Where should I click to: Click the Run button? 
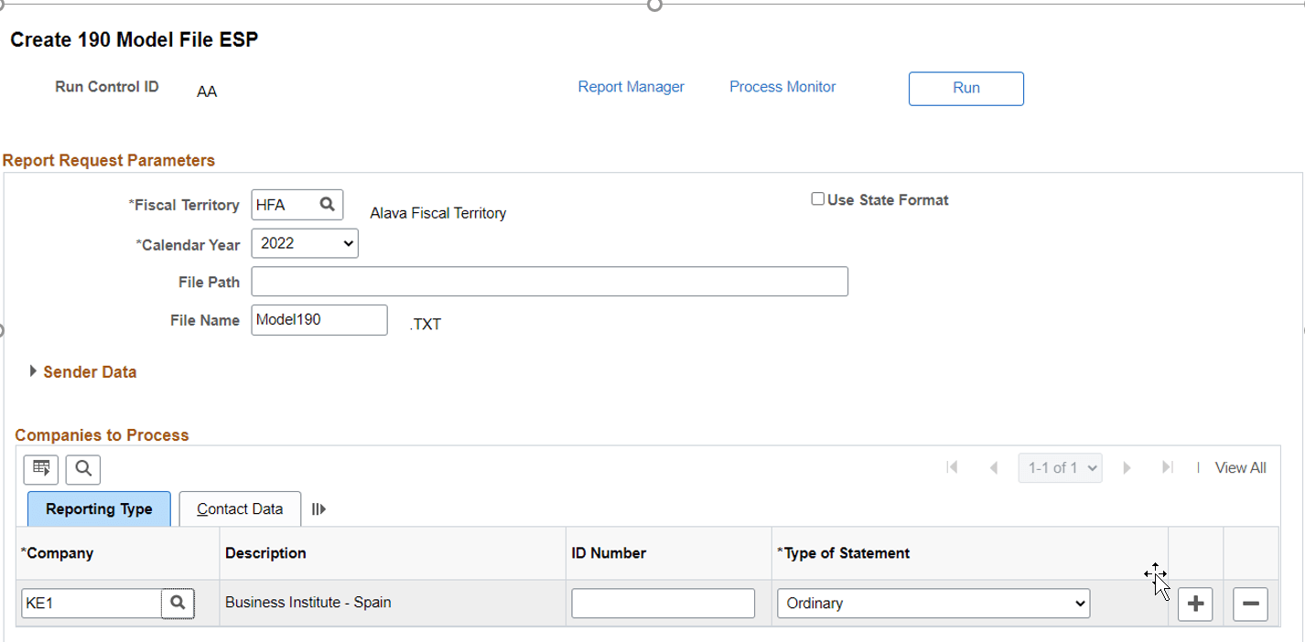pos(965,89)
